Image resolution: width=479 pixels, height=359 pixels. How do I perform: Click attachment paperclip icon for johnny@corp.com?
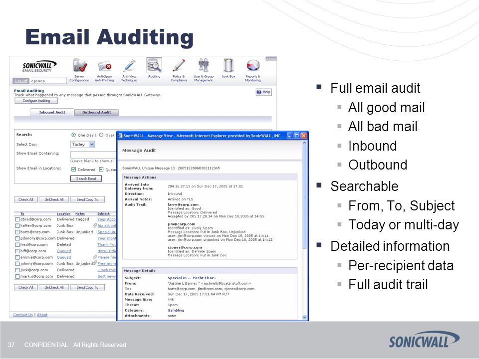(x=95, y=263)
